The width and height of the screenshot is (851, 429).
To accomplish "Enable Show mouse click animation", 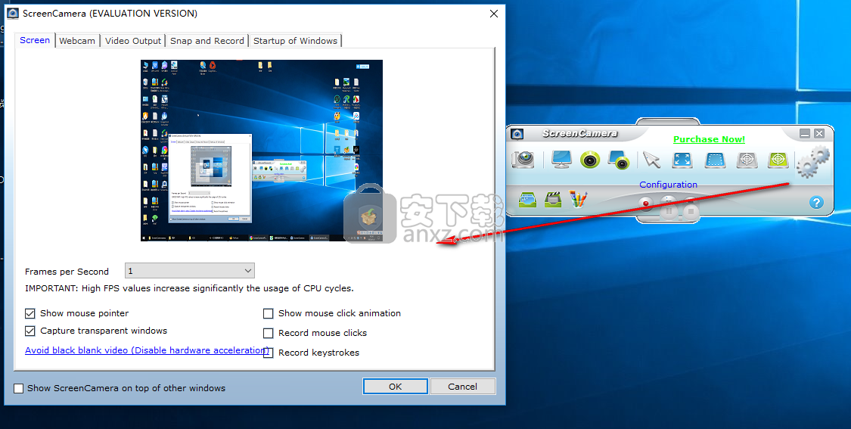I will click(x=268, y=313).
